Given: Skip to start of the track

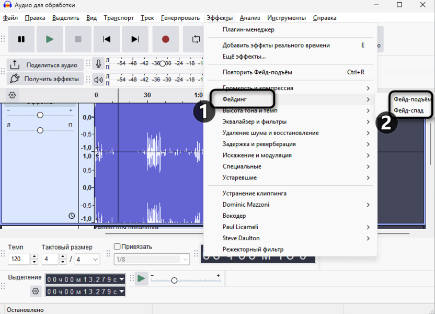Looking at the screenshot, I should tap(107, 39).
